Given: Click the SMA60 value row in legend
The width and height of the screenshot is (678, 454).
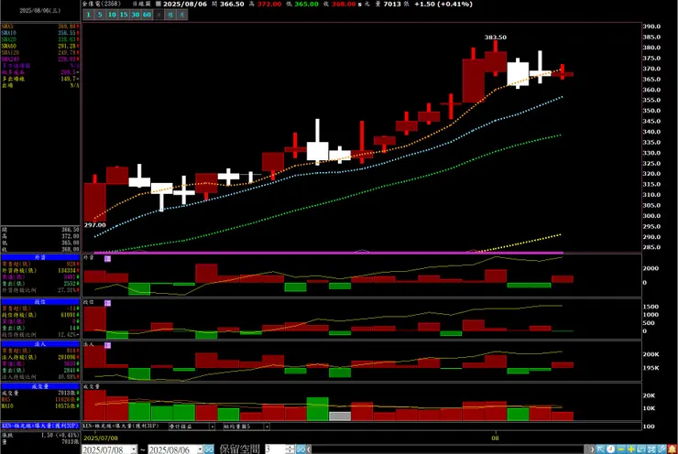Looking at the screenshot, I should 40,46.
